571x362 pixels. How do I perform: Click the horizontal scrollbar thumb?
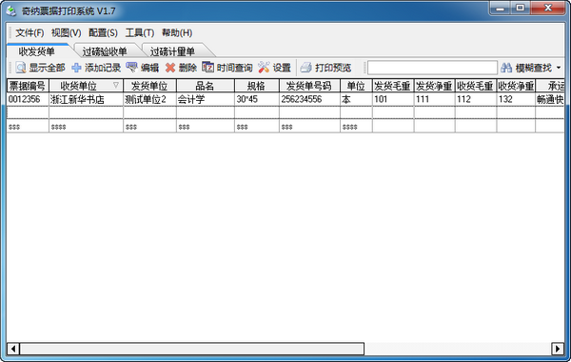point(192,349)
